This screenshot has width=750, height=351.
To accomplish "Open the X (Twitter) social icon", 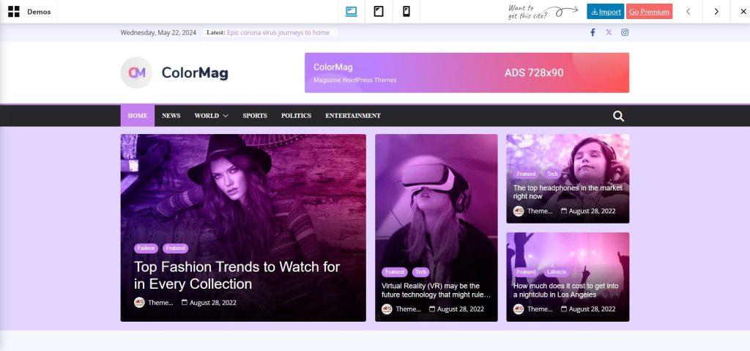I will (x=609, y=32).
